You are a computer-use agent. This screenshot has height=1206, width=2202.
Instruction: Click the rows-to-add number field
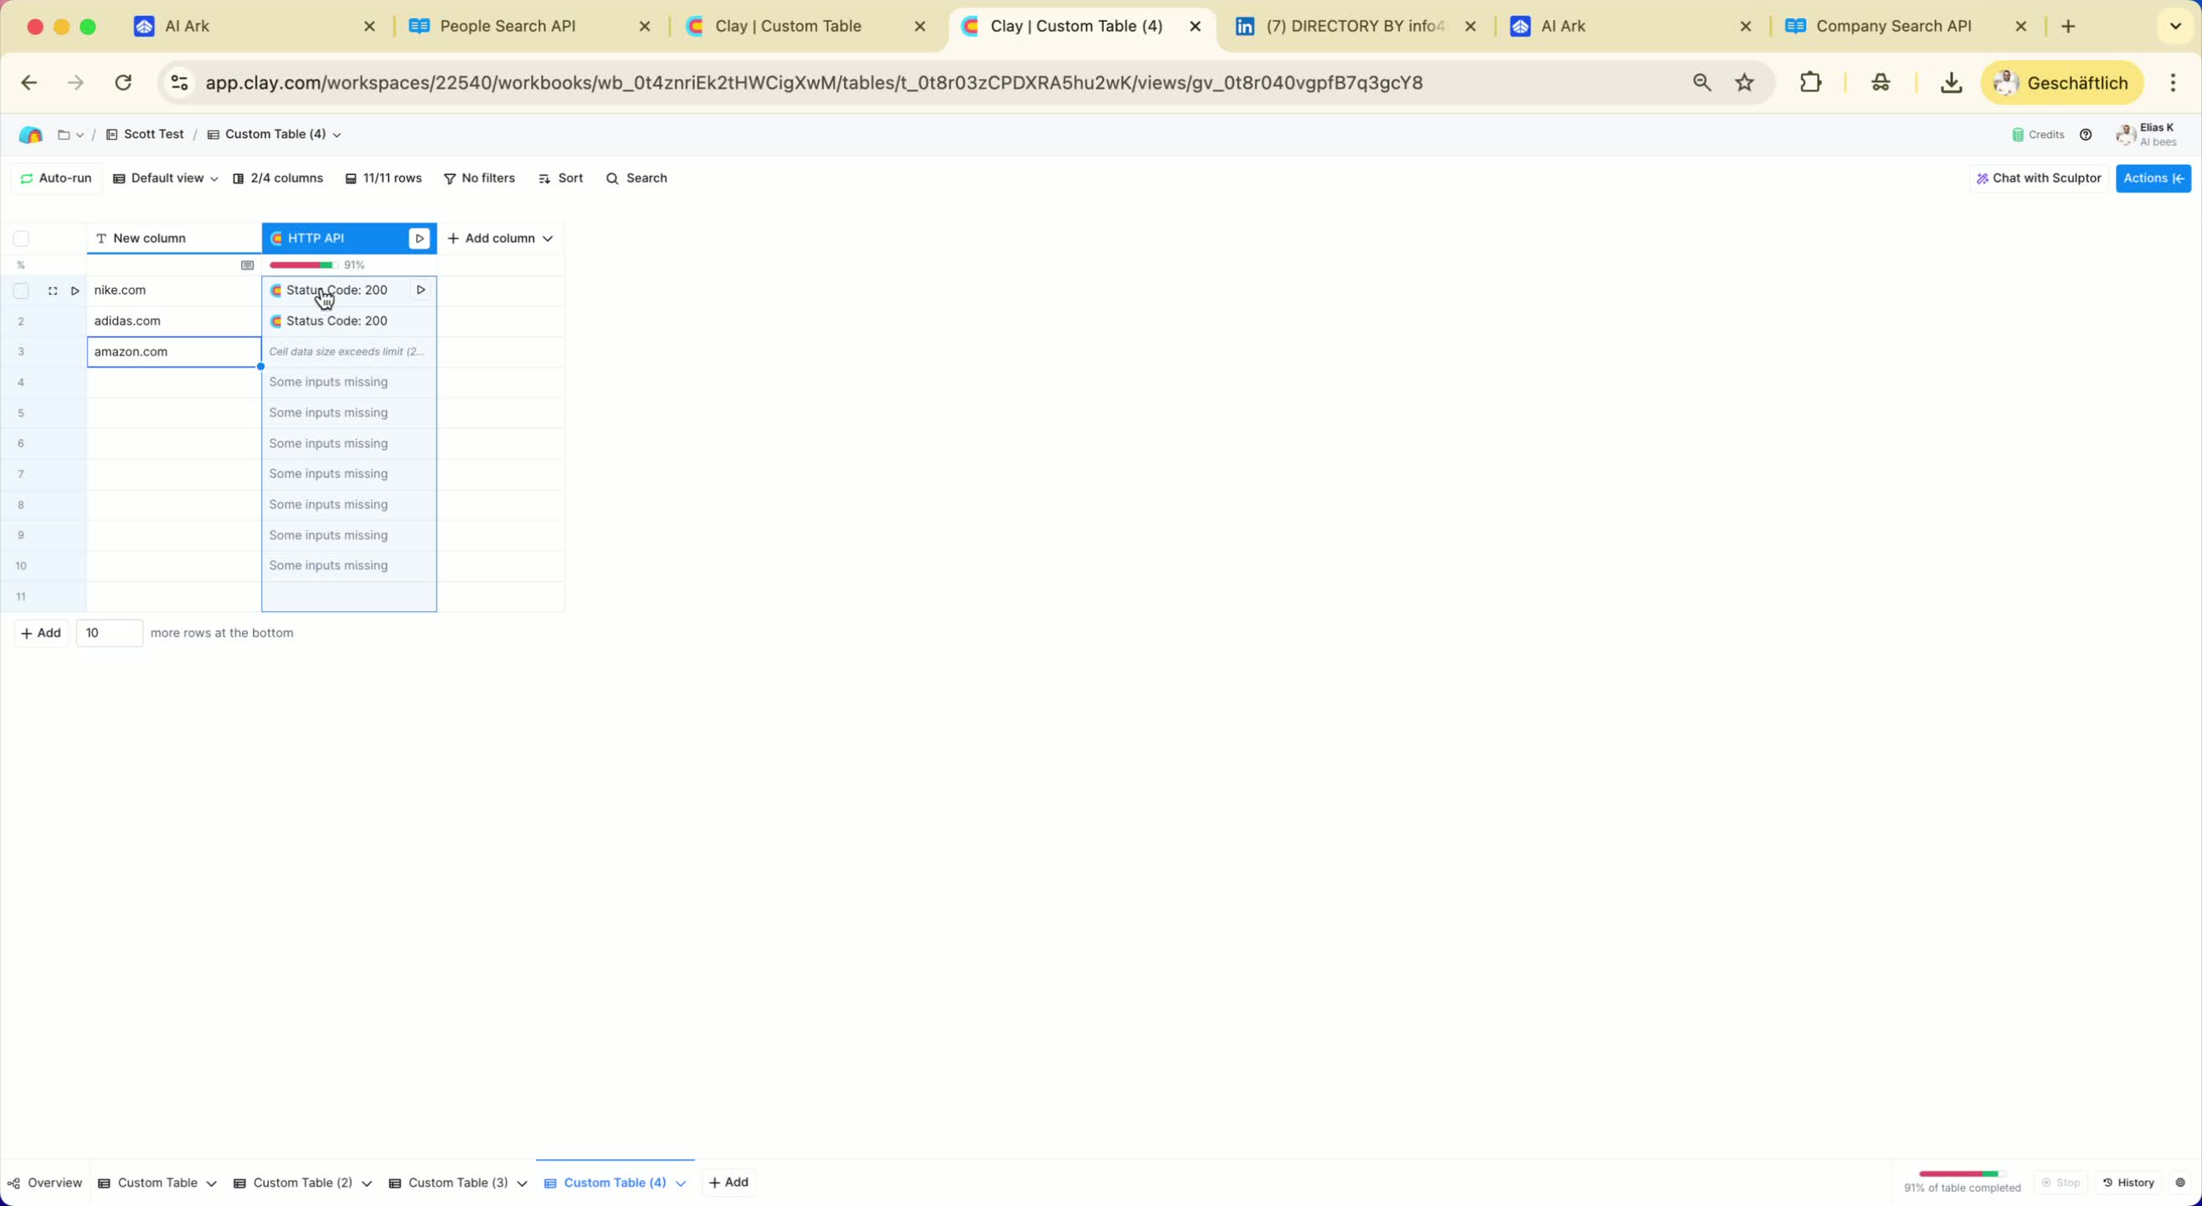[x=109, y=633]
